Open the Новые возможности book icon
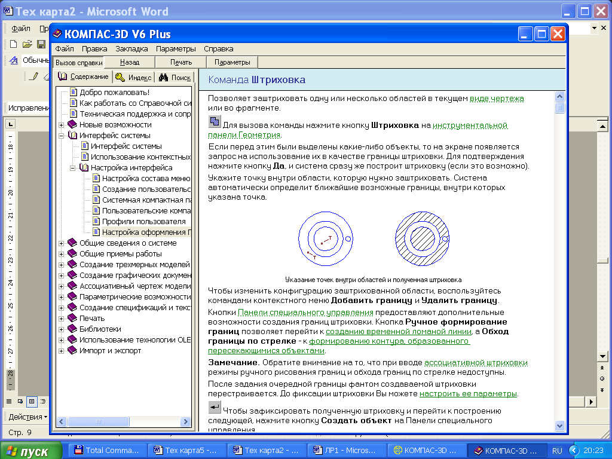 pyautogui.click(x=72, y=124)
